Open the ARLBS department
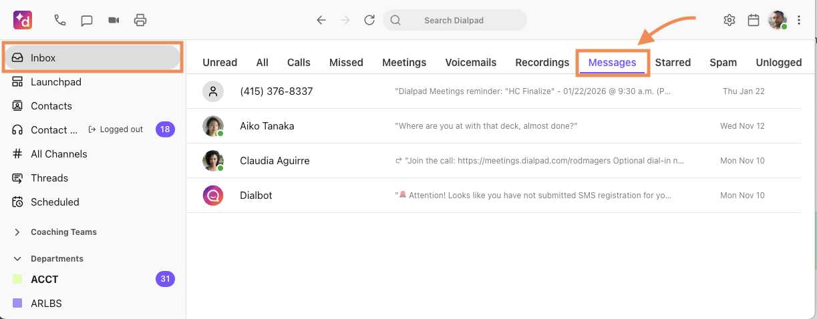Viewport: 817px width, 319px height. (93, 304)
